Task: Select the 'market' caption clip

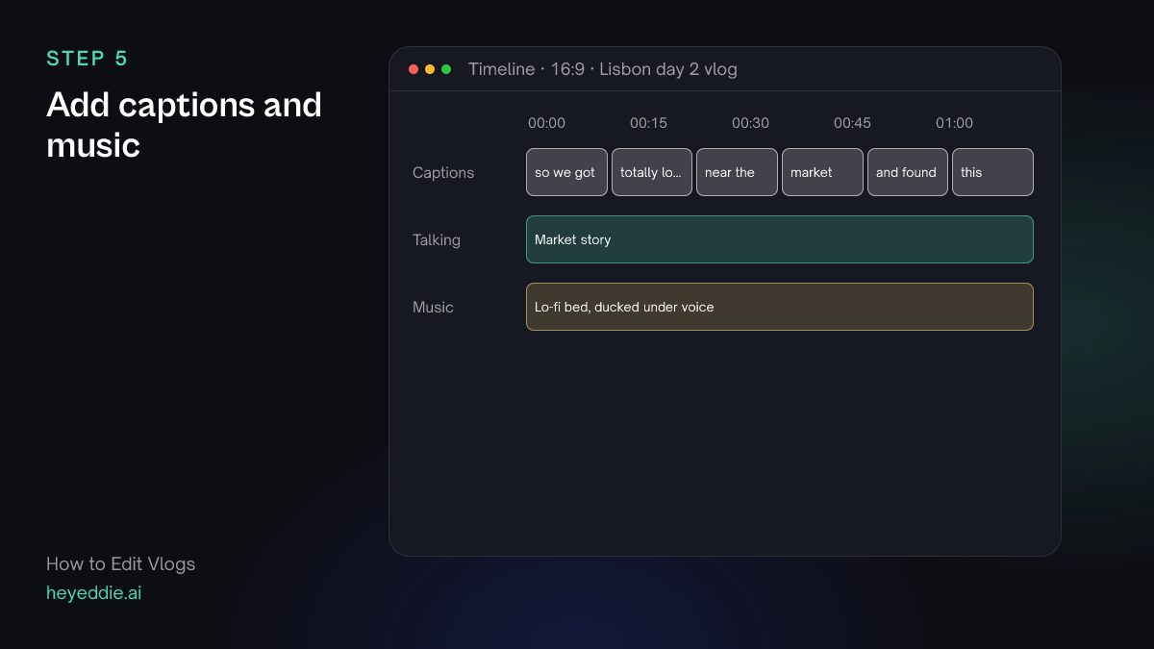Action: [822, 172]
